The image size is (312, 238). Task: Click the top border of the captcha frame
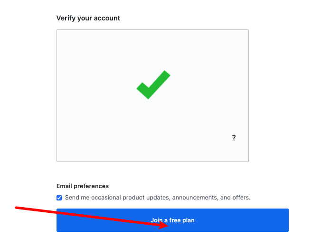152,30
